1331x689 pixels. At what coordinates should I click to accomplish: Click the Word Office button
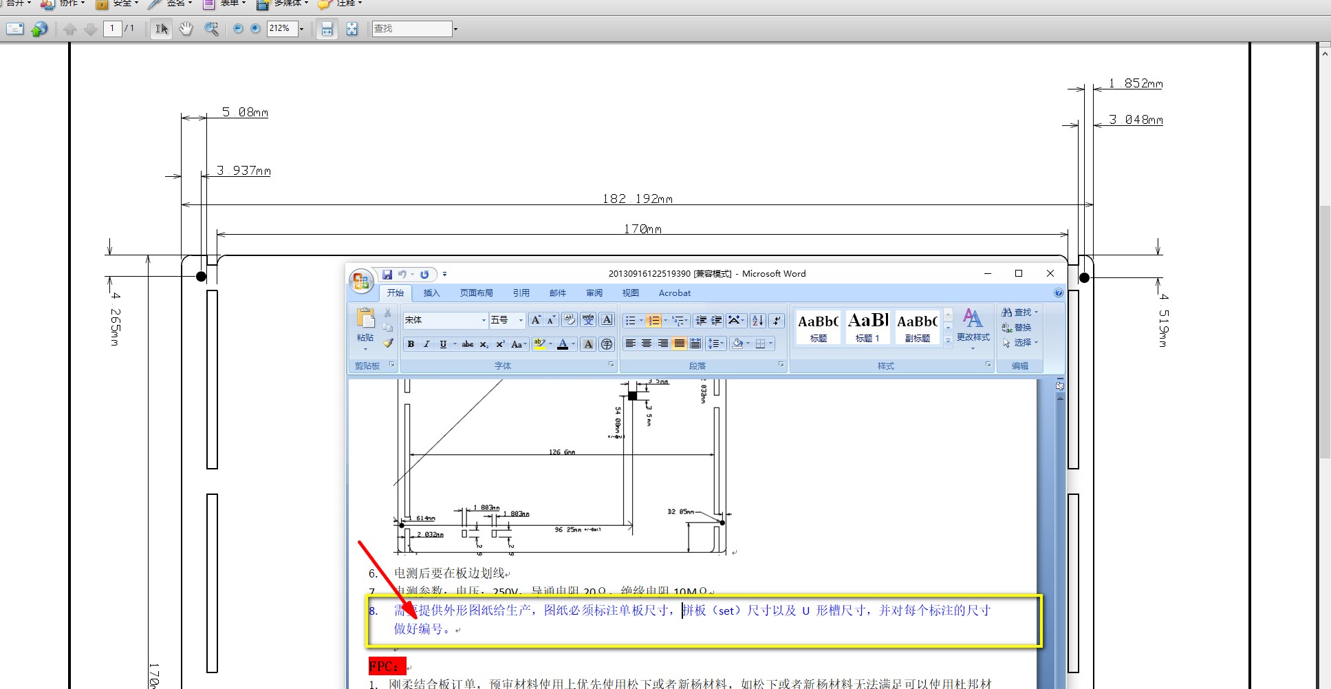click(x=360, y=280)
